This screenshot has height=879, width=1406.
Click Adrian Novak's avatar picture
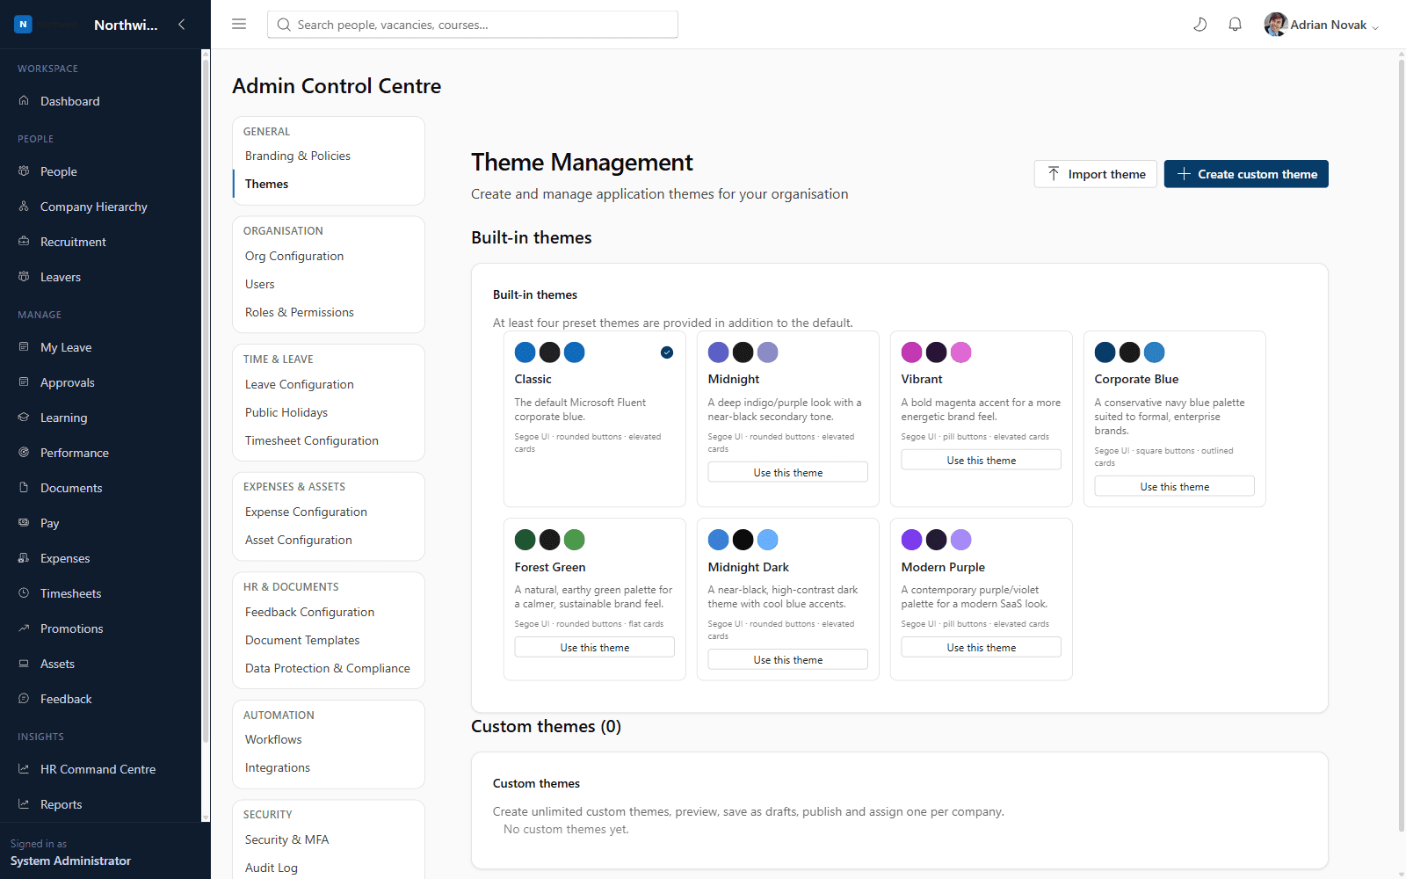pyautogui.click(x=1276, y=25)
